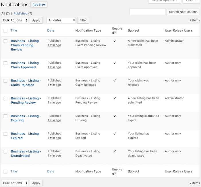Click the enabled checkmark for Listing Pending Review
This screenshot has height=187, width=201.
(x=115, y=98)
